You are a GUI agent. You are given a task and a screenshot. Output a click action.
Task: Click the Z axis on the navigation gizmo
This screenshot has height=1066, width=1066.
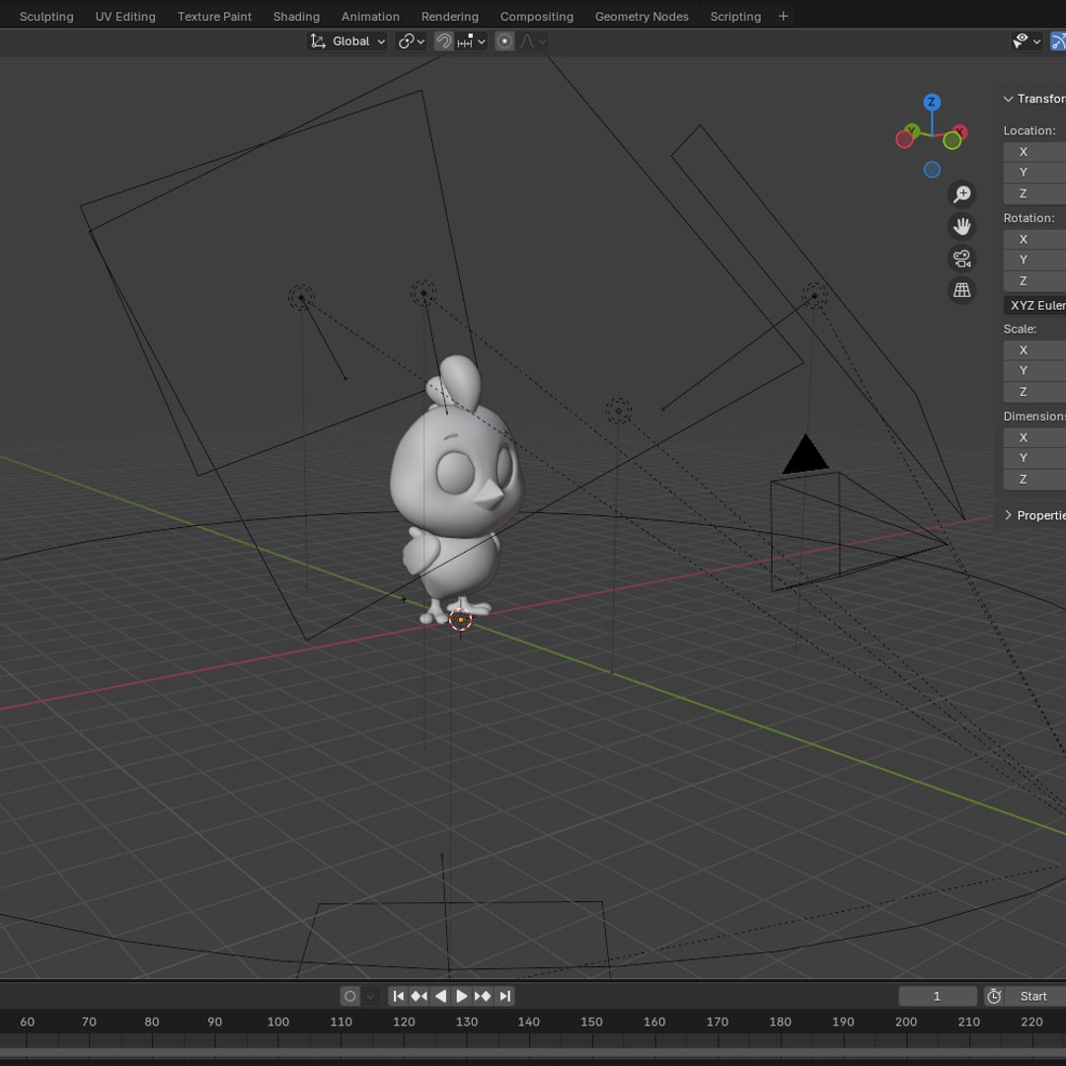[932, 102]
